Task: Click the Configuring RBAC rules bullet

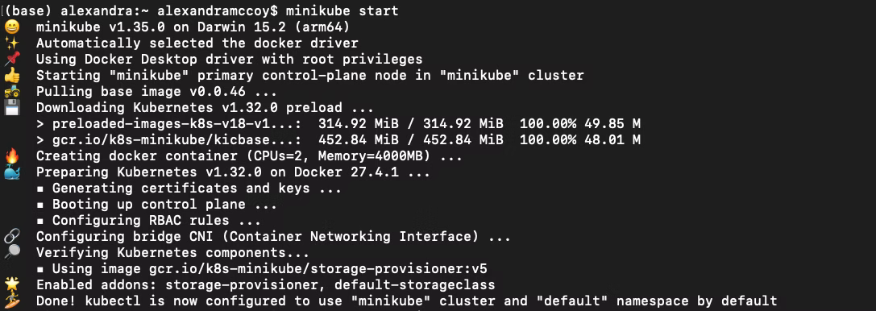Action: 141,221
